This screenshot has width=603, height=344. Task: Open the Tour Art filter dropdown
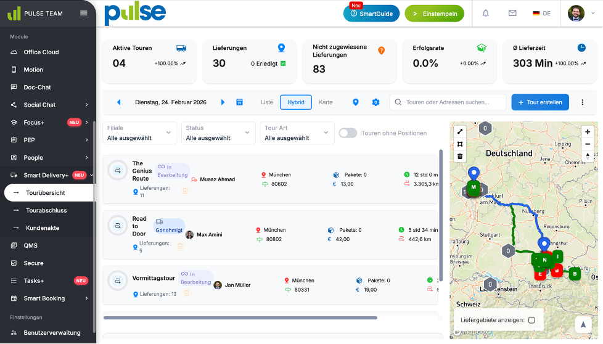click(297, 133)
